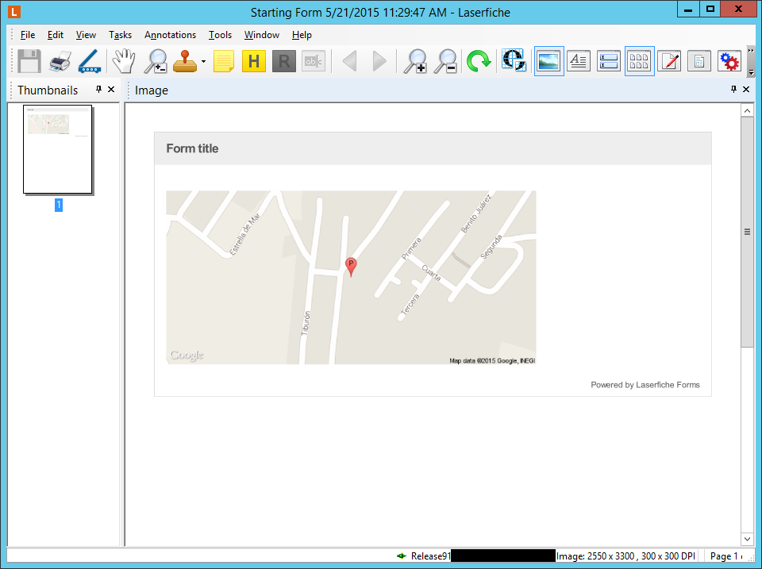Image resolution: width=762 pixels, height=569 pixels.
Task: Click the Print icon in toolbar
Action: 60,61
